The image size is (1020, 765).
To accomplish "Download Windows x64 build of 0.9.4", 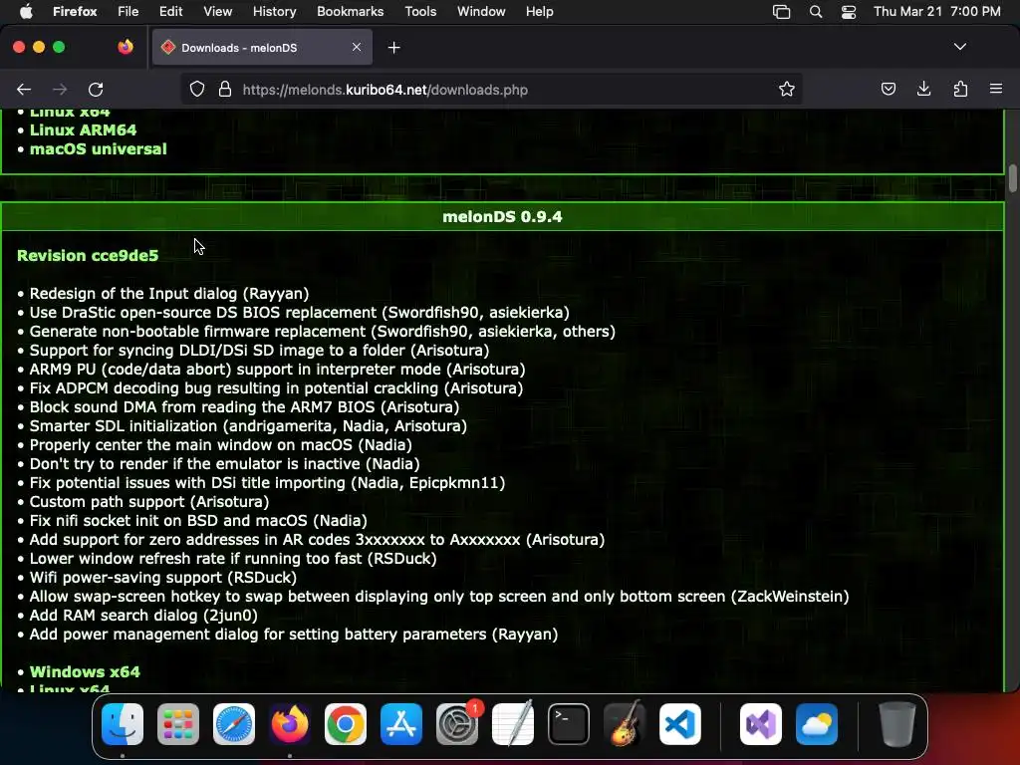I will [85, 672].
